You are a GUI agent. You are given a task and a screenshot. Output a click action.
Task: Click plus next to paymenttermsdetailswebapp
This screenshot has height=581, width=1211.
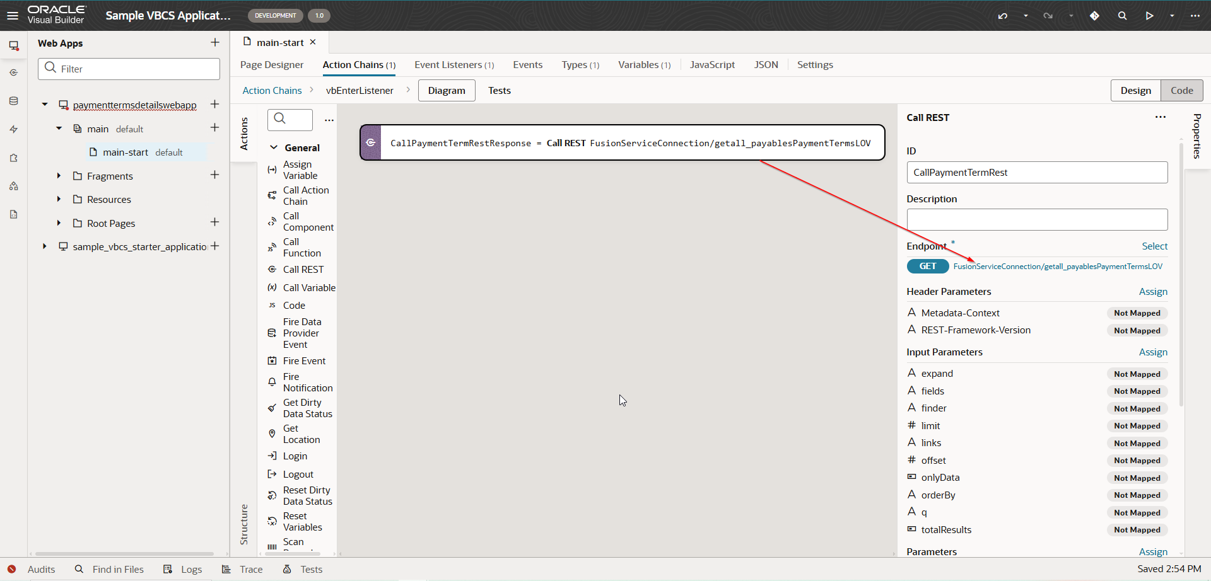[x=214, y=104]
